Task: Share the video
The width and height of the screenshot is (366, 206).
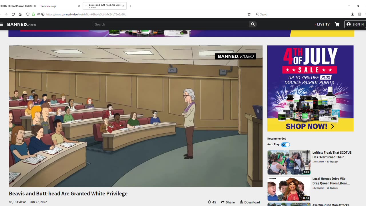Action: coord(228,202)
